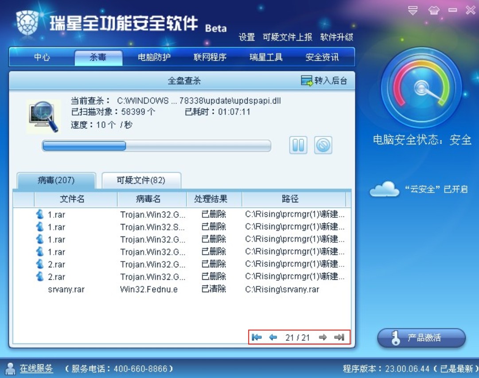This screenshot has height=378, width=479.
Task: Click elapsed time 01:07:11 text
Action: pos(218,112)
